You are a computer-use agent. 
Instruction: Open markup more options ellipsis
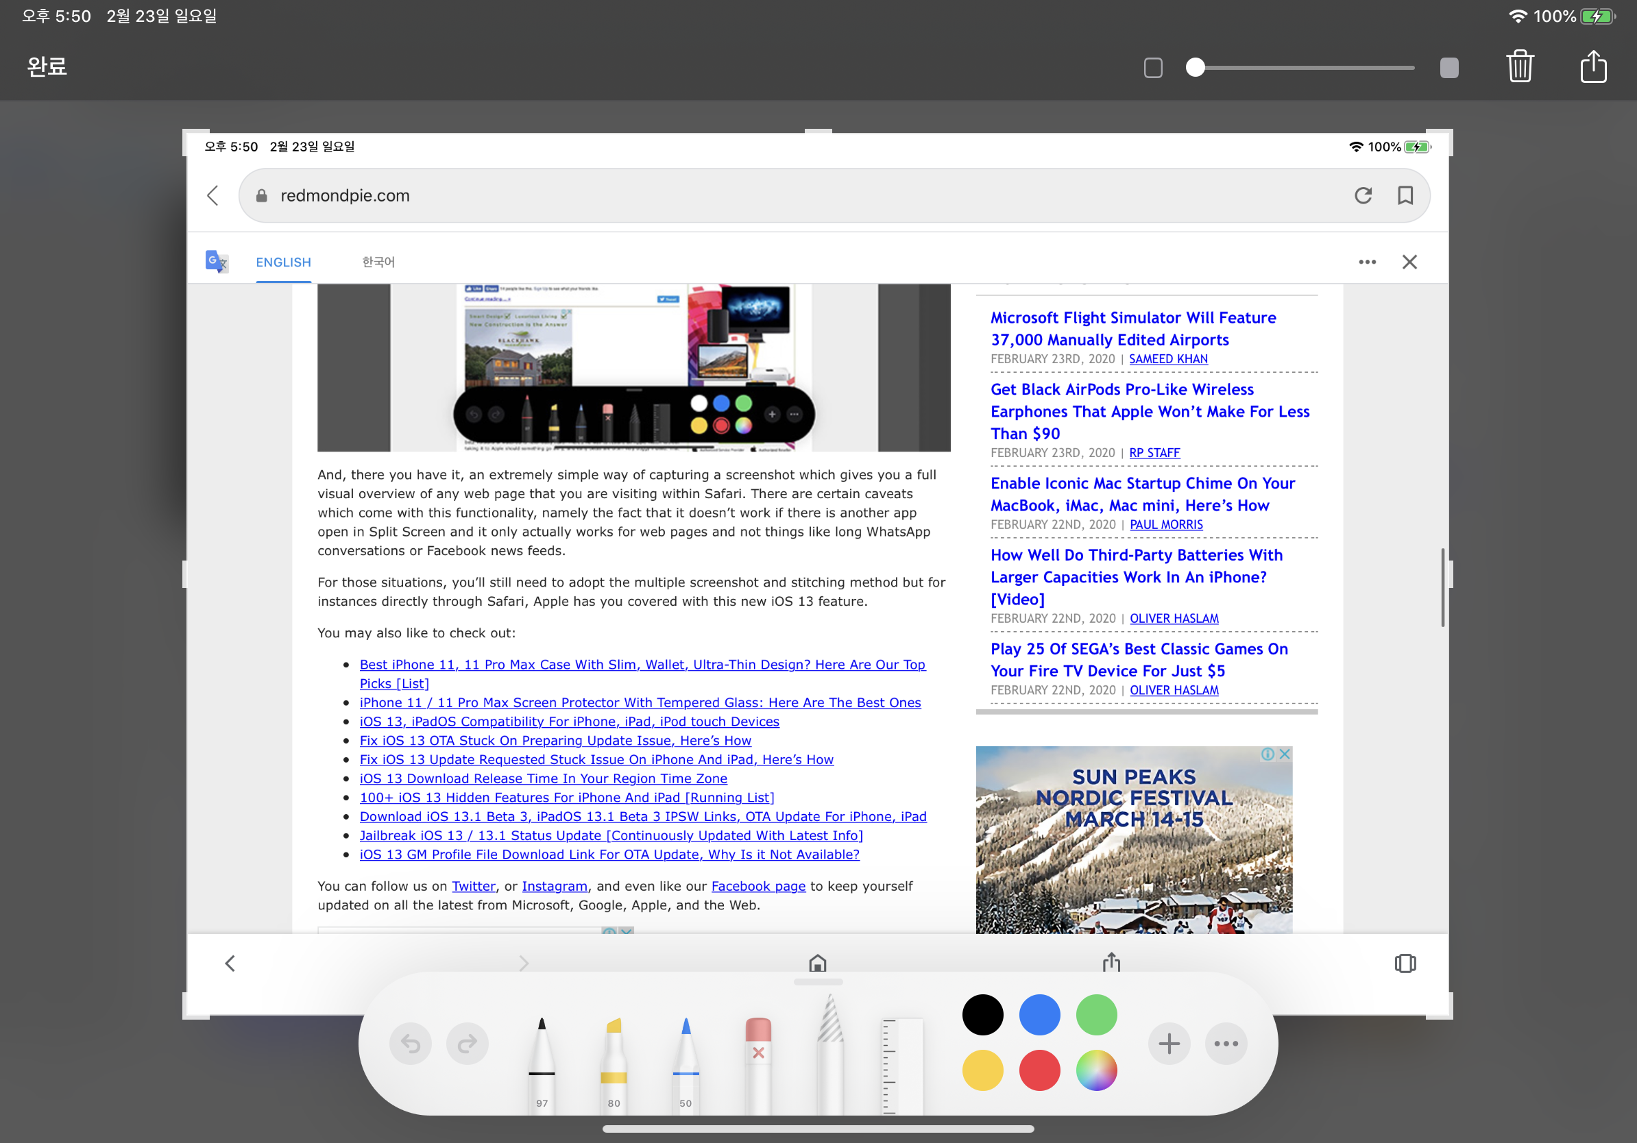tap(1226, 1044)
